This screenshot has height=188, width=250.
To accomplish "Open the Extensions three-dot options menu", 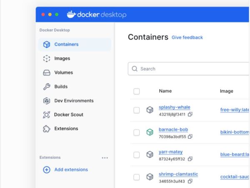I will 105,158.
